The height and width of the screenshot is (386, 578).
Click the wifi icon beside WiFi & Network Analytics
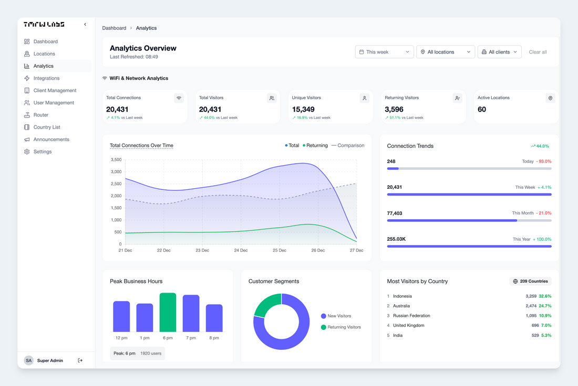point(105,78)
